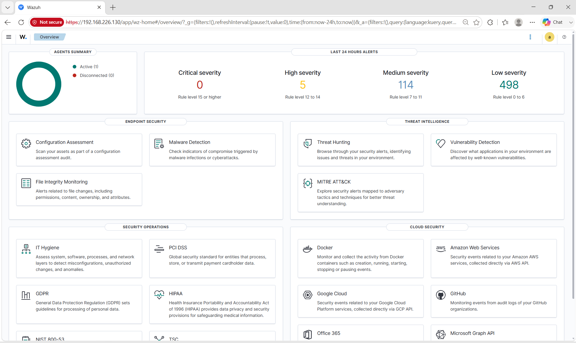The width and height of the screenshot is (576, 343).
Task: Expand the tab search dropdown arrow
Action: coord(8,7)
